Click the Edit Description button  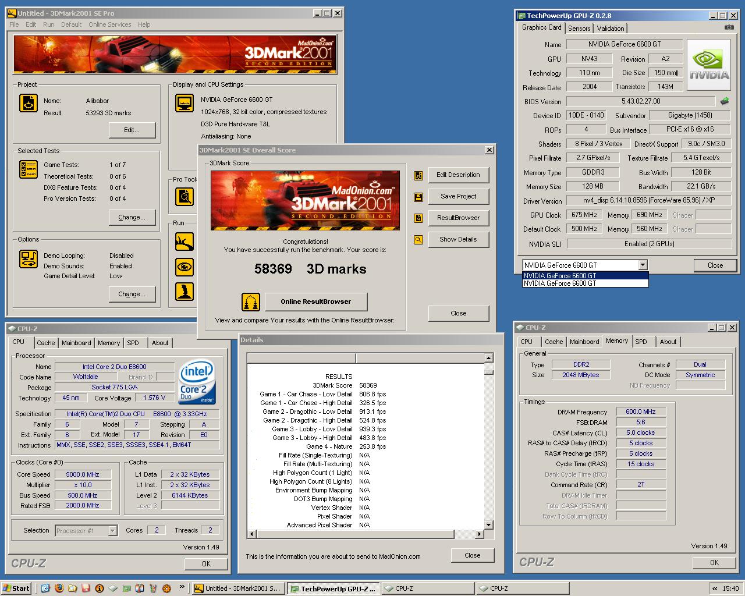[459, 175]
